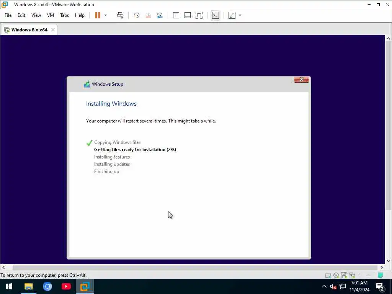This screenshot has width=392, height=294.
Task: Take a snapshot of this virtual machine
Action: pos(137,15)
